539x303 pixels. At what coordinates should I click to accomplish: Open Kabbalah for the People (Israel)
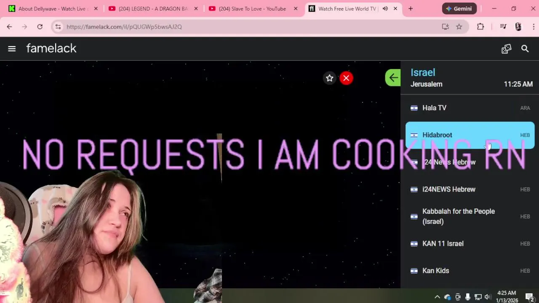(x=470, y=216)
